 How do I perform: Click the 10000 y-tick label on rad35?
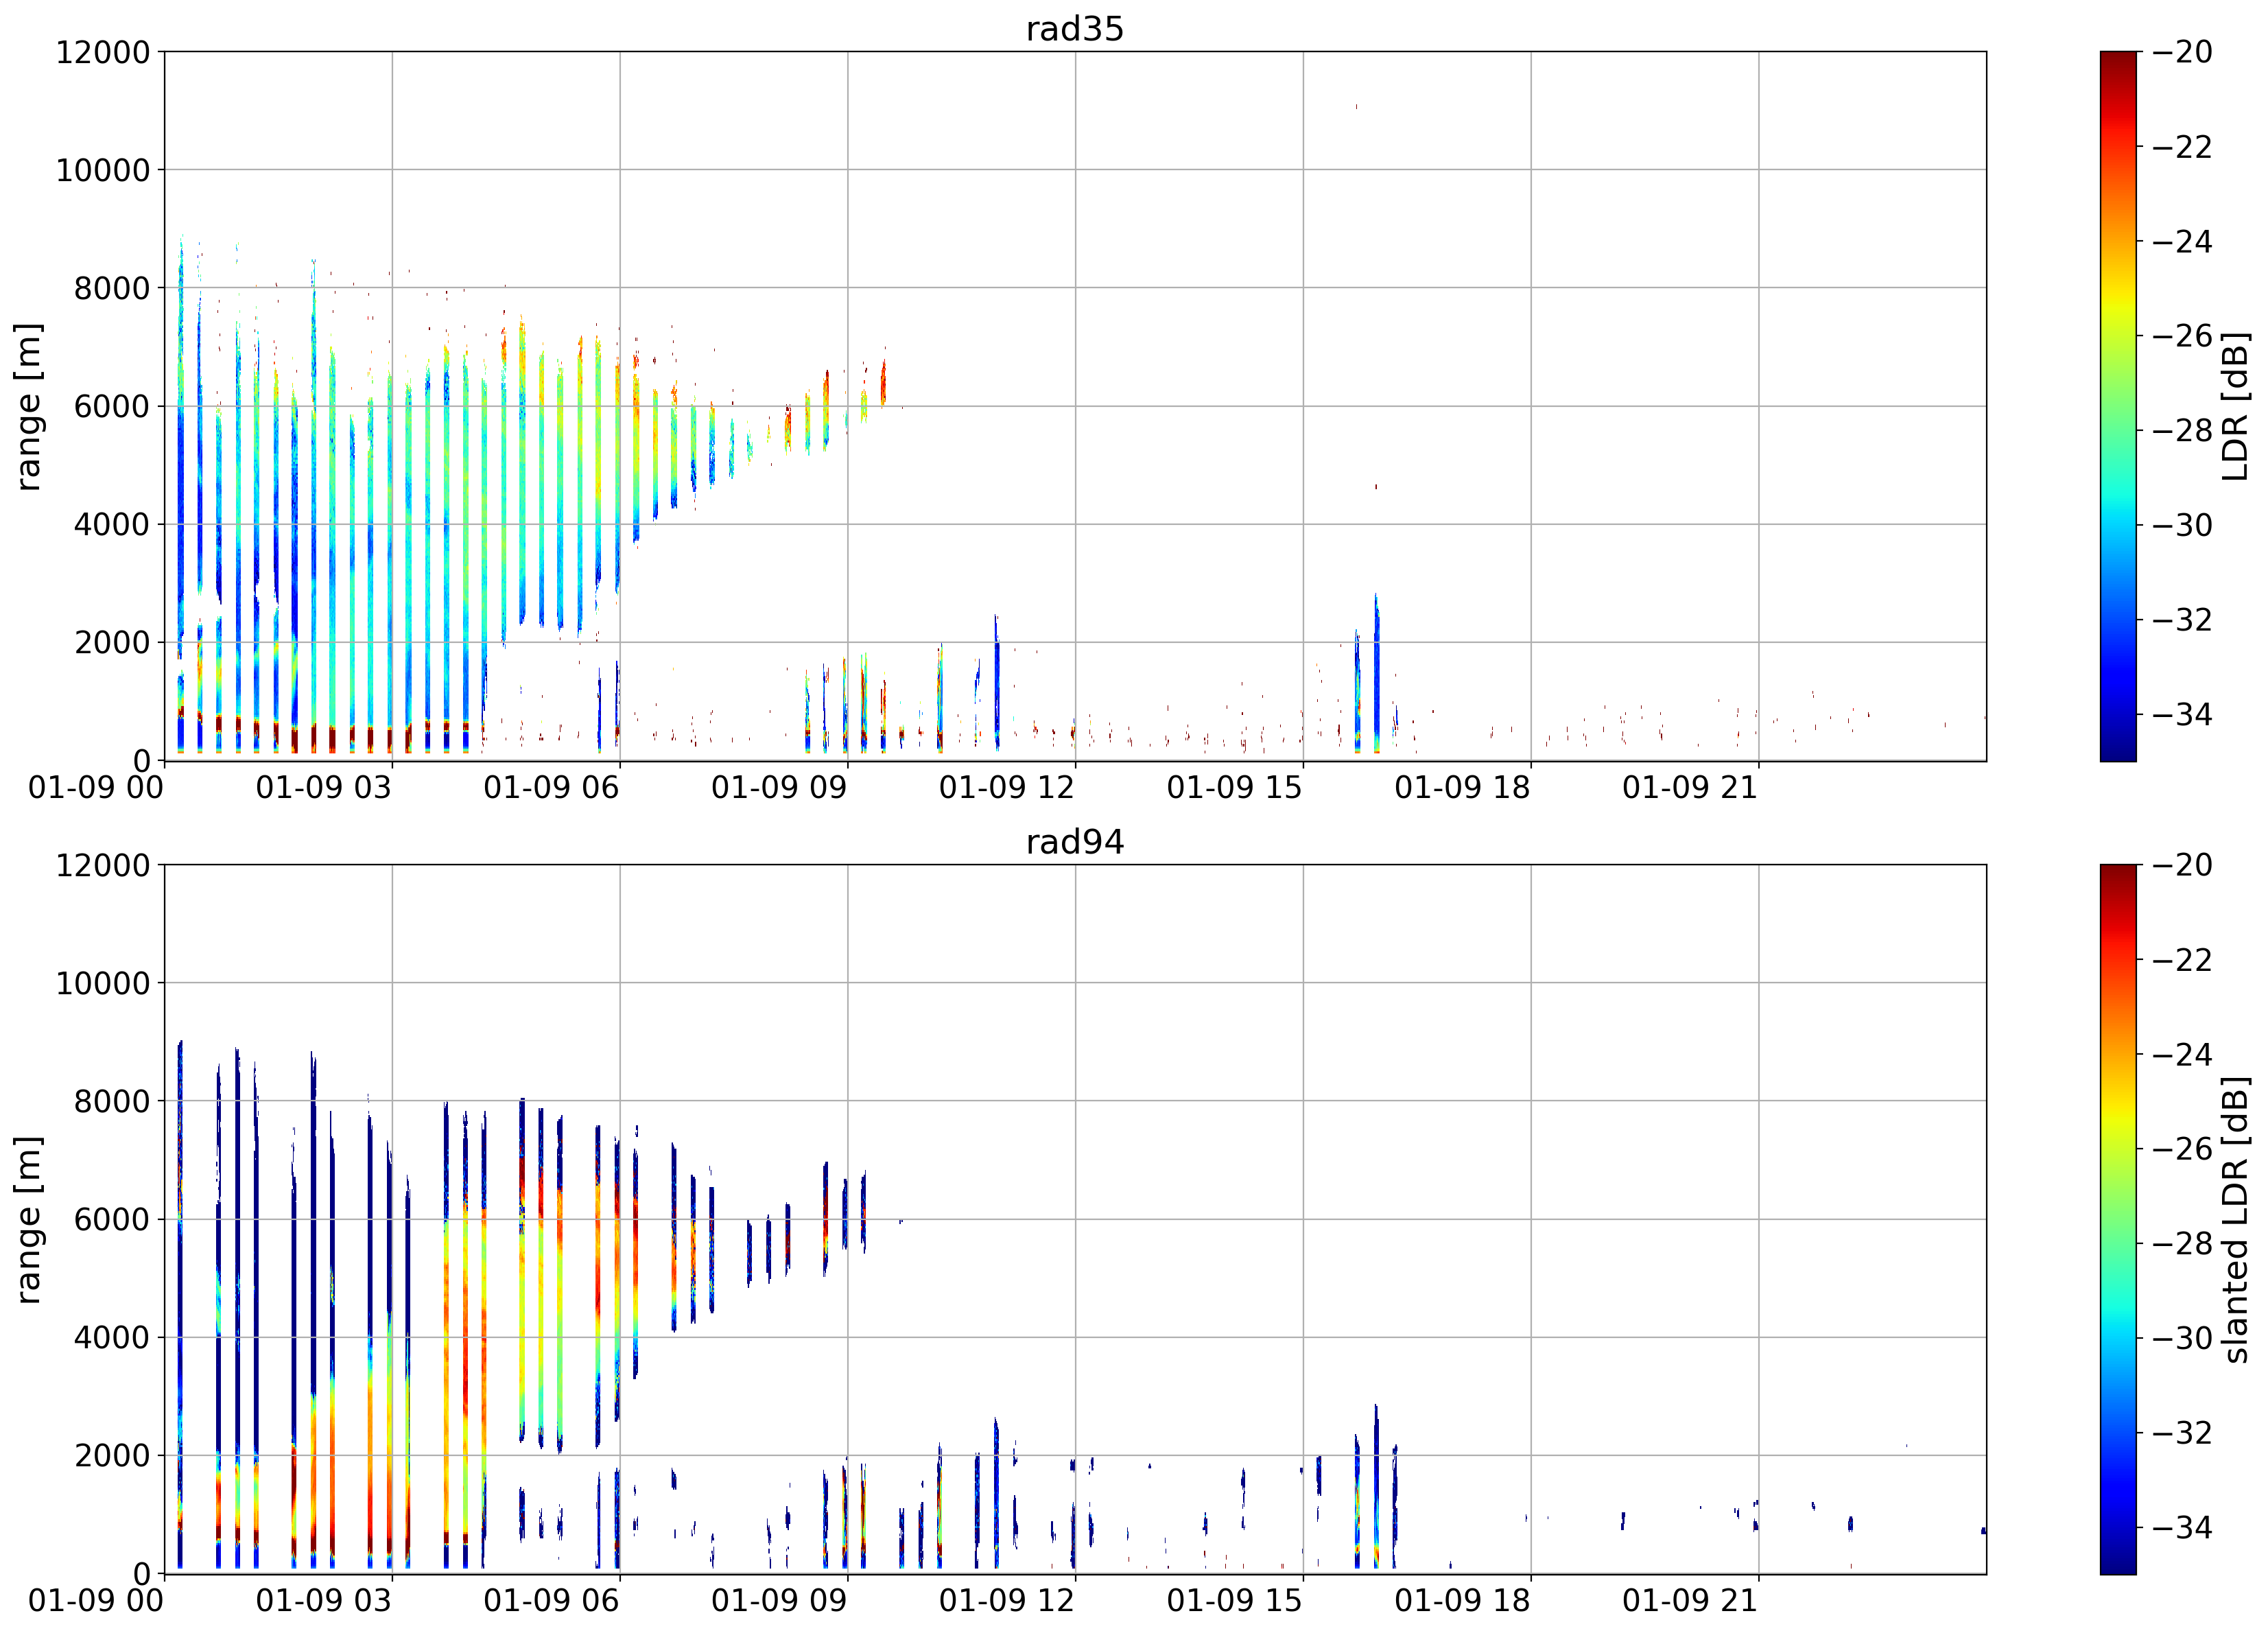point(103,170)
